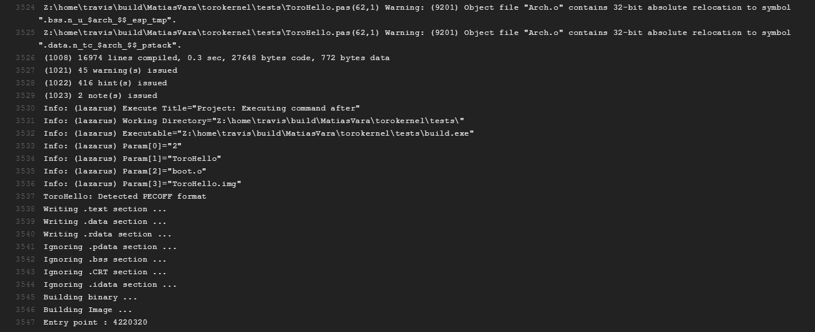The image size is (815, 332).
Task: Click line number 3527 for warnings count
Action: click(25, 70)
